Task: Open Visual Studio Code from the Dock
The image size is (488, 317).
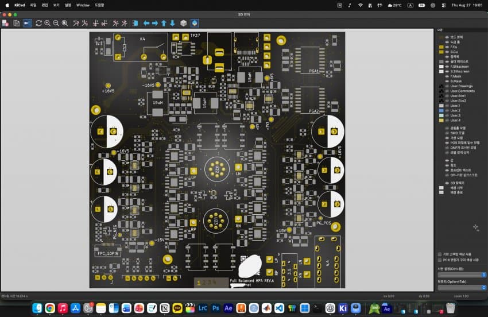Action: (279, 308)
